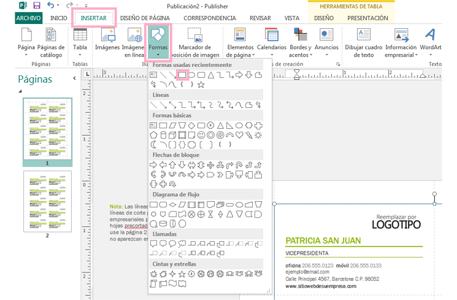Viewport: 457px width, 300px height.
Task: Click the Imágenes button
Action: click(107, 39)
